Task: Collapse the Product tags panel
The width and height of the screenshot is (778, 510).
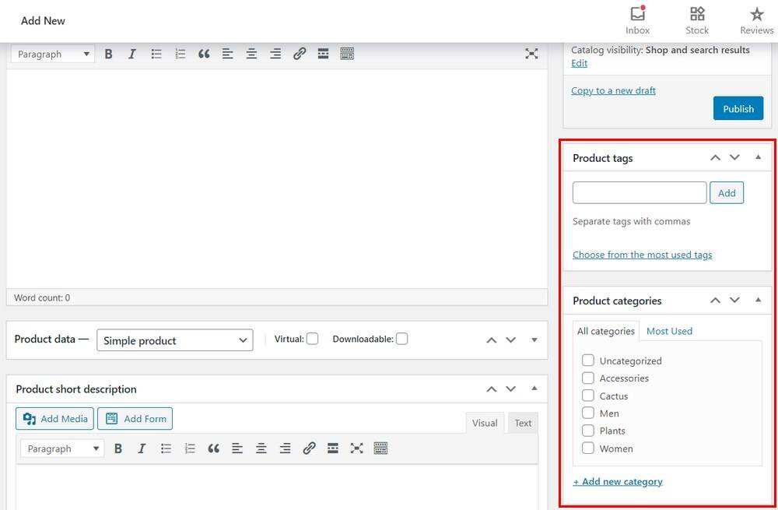Action: 758,157
